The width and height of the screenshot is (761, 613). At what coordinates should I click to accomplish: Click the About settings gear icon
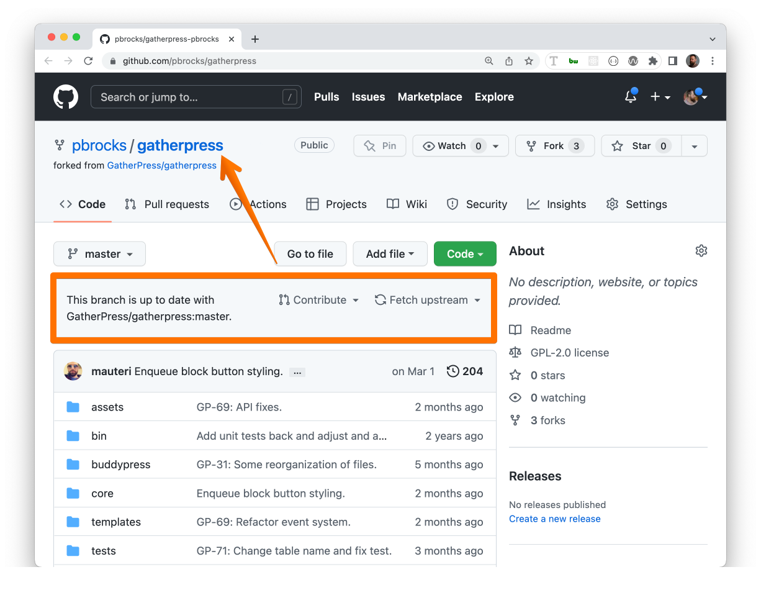701,251
